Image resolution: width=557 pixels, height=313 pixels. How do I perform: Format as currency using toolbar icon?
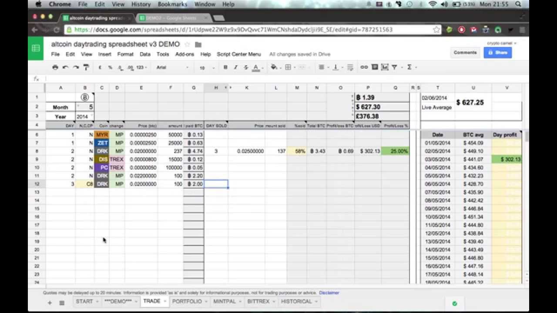coord(100,67)
